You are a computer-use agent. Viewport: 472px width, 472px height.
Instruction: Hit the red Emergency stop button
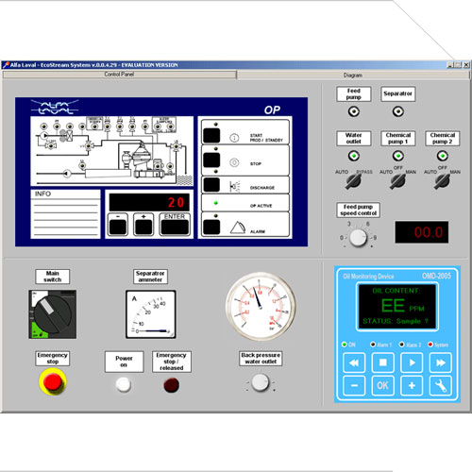point(53,381)
